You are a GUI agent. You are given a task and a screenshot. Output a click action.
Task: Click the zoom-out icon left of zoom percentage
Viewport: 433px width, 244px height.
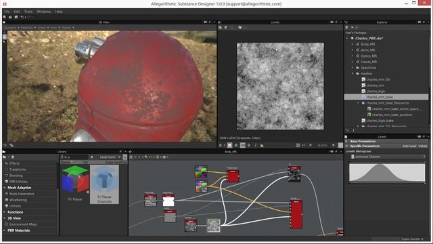(311, 145)
